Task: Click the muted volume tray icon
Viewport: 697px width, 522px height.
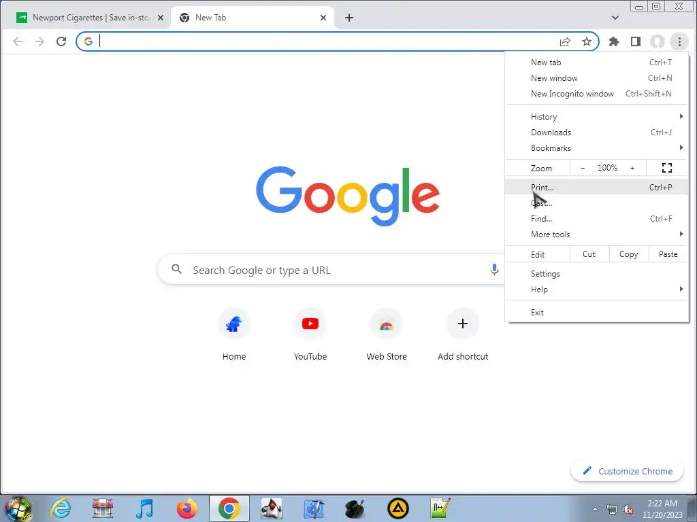Action: 628,510
